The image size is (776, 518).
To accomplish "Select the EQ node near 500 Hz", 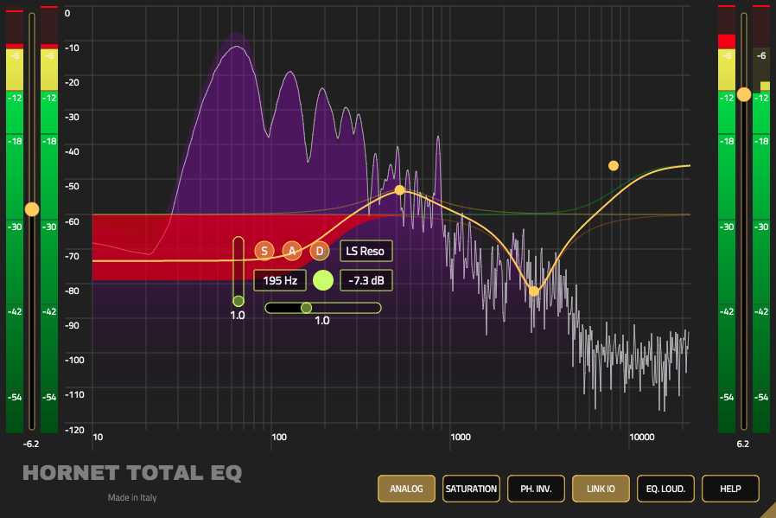I will (399, 190).
